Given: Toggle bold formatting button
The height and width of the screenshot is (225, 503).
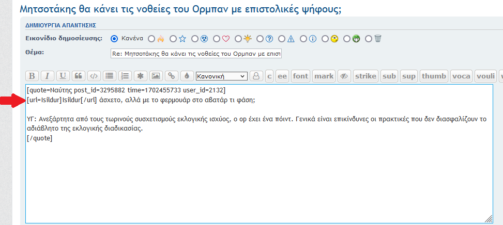Looking at the screenshot, I should (x=32, y=76).
